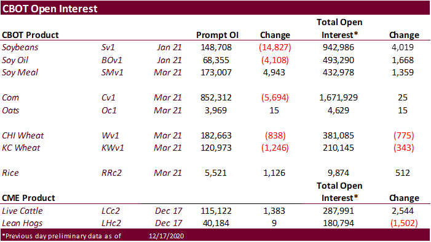Click the CHI Wheat change value (838)
Image resolution: width=431 pixels, height=242 pixels.
click(275, 135)
